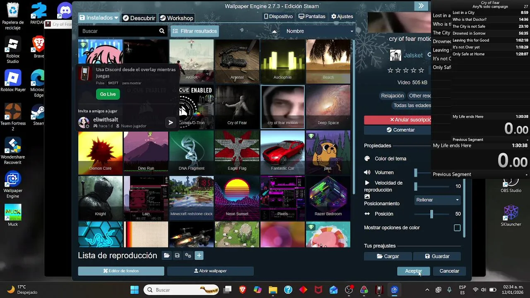This screenshot has height=298, width=530.
Task: Click the theme color palette icon
Action: (367, 159)
